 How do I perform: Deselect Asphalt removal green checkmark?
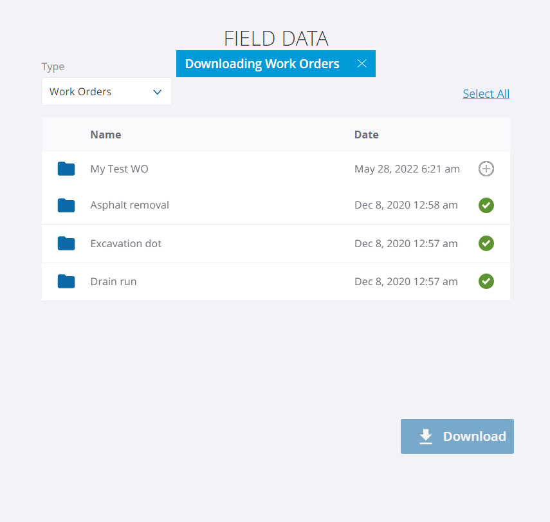(486, 205)
